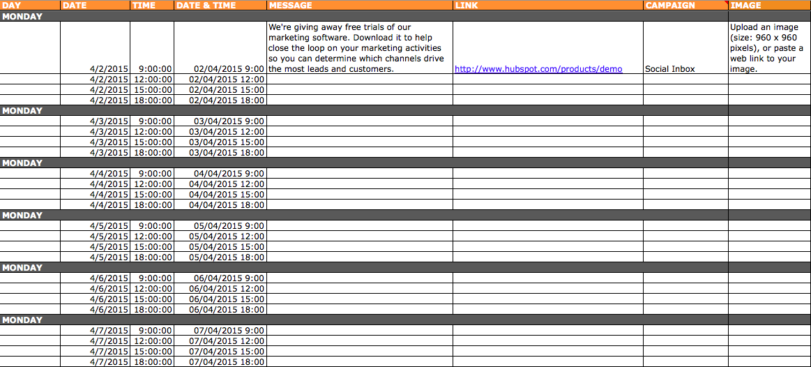Select the '06/04/2015 18:00' cell
Image resolution: width=811 pixels, height=367 pixels.
point(220,309)
